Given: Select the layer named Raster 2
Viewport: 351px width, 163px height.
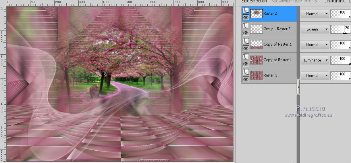Looking at the screenshot, I should click(x=270, y=13).
